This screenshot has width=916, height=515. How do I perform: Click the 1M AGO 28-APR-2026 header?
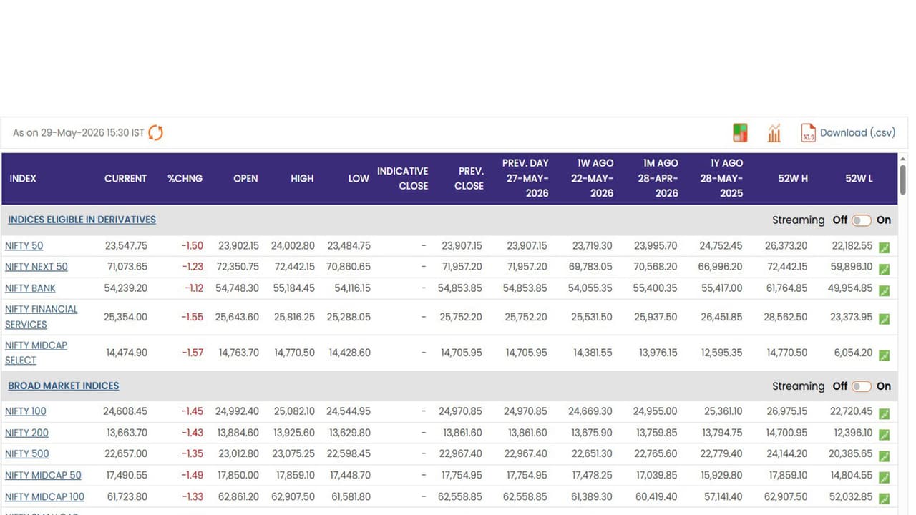(658, 179)
